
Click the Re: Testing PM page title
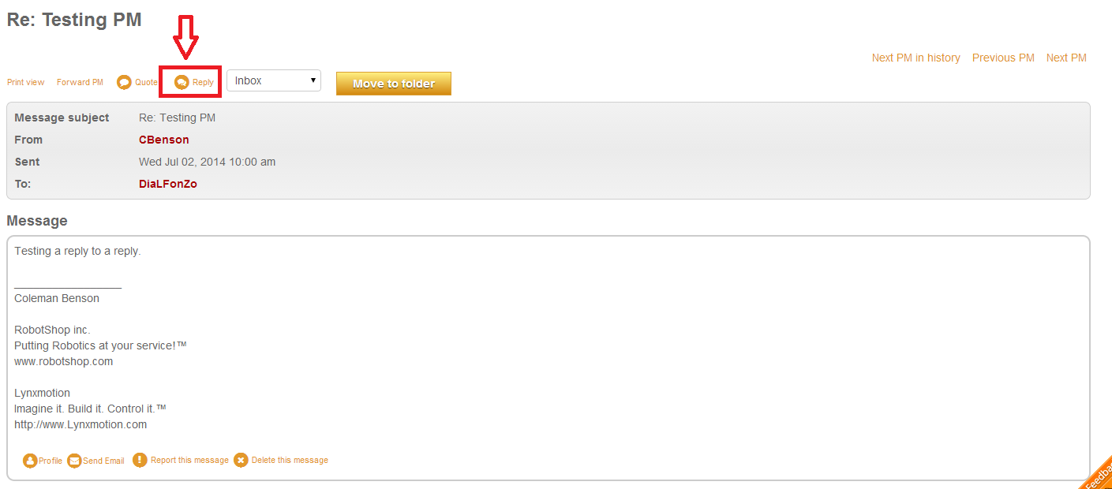(x=74, y=20)
